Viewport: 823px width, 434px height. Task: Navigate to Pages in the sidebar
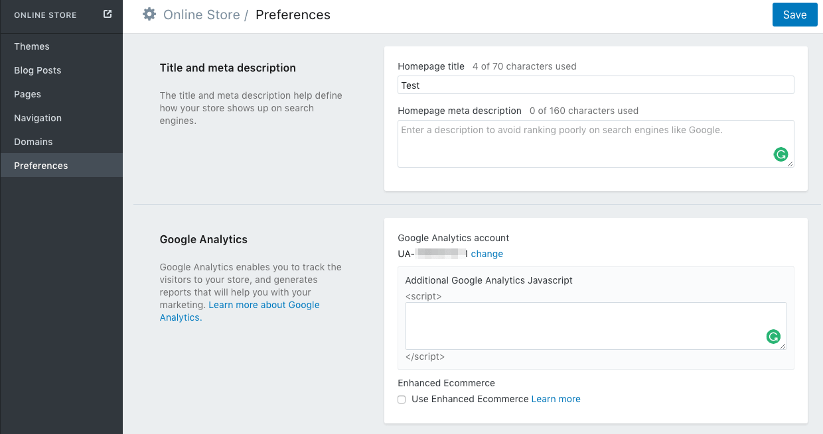(27, 94)
